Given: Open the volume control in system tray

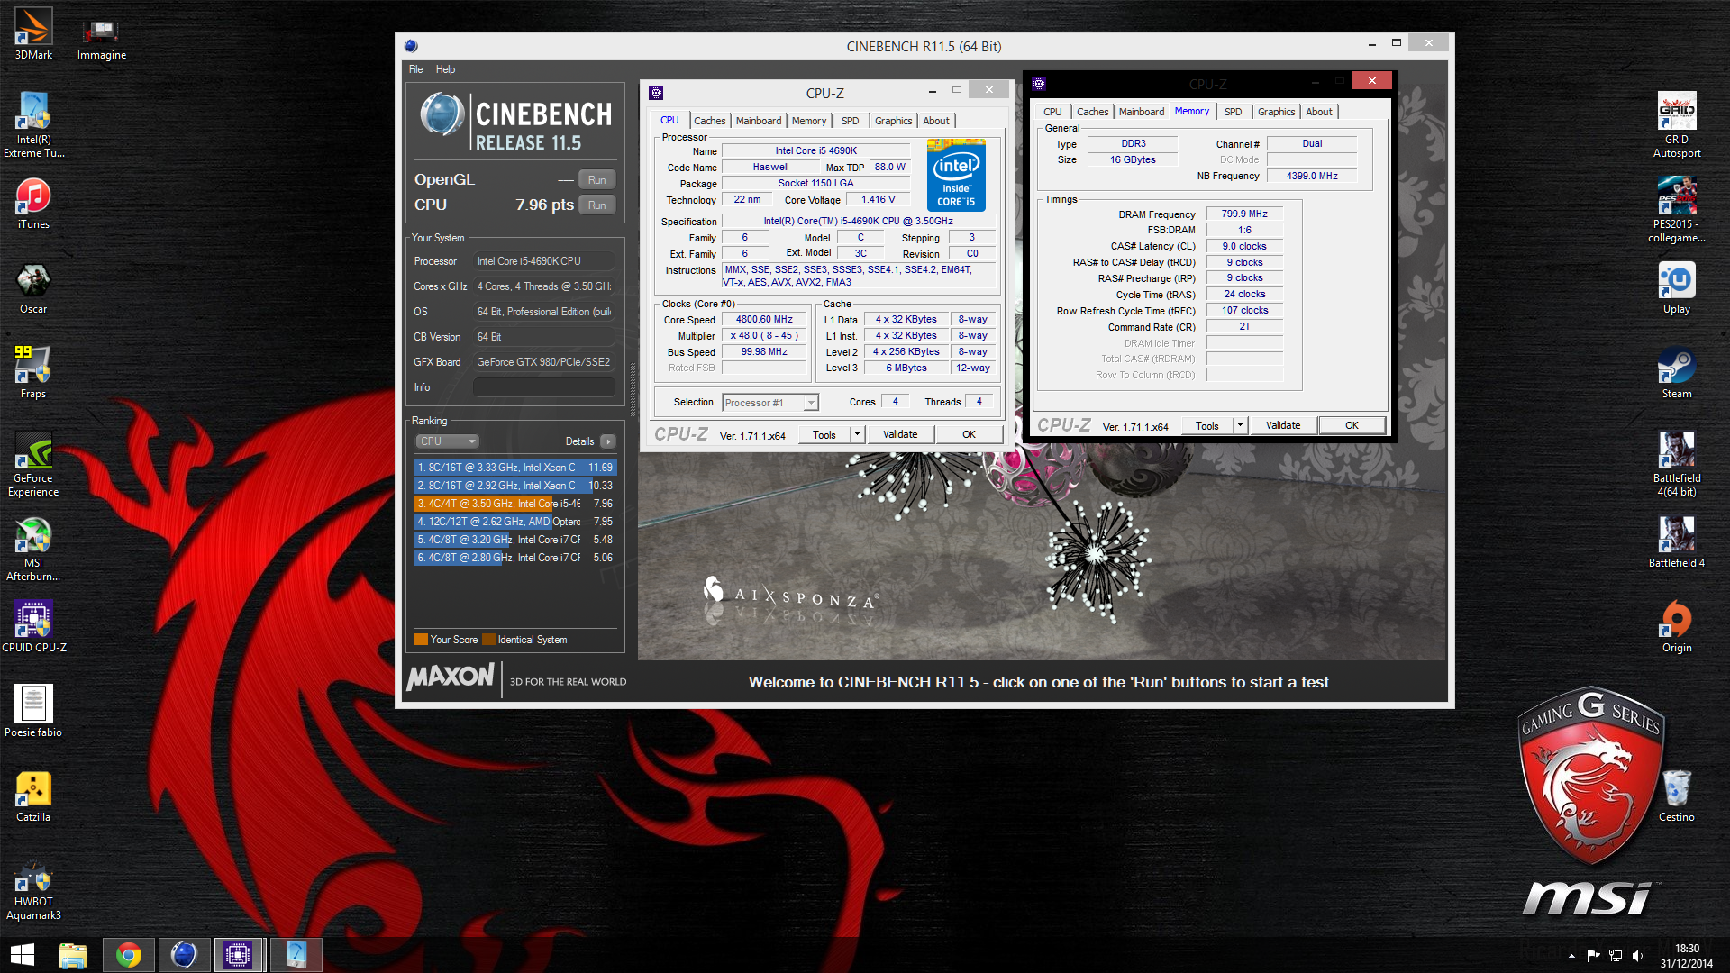Looking at the screenshot, I should click(x=1638, y=956).
